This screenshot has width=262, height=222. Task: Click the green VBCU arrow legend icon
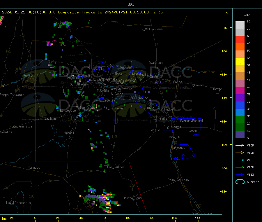pos(240,167)
